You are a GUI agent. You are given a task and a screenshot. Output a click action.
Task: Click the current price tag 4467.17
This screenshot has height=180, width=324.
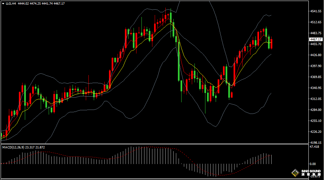click(316, 40)
